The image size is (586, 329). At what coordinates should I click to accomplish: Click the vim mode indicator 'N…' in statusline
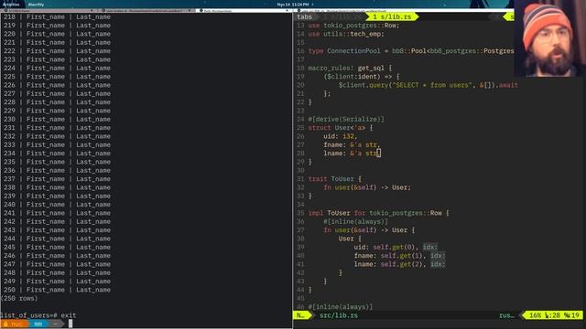click(x=301, y=315)
